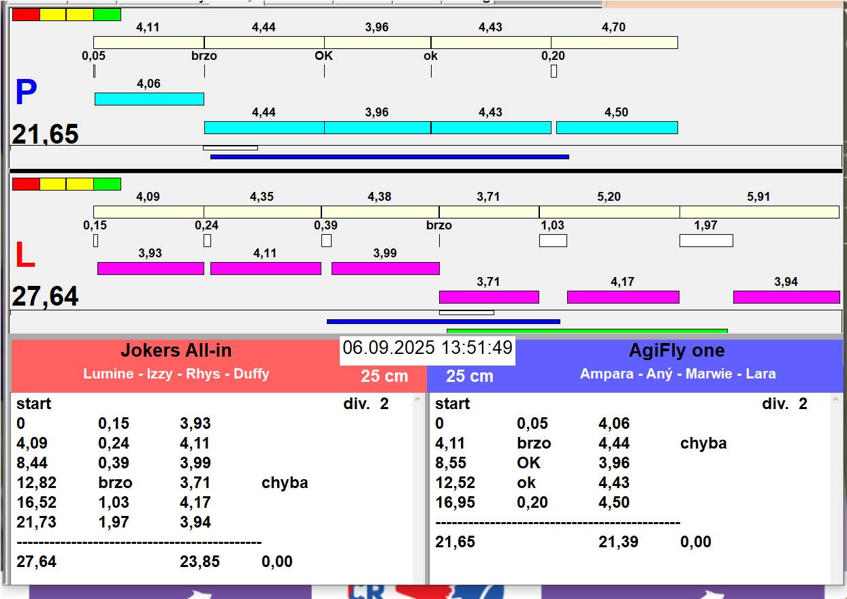Click the blue bar below lane L
Screen dimensions: 847x599
tap(443, 321)
